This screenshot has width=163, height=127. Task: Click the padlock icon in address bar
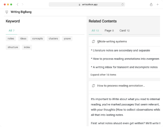tap(79, 5)
